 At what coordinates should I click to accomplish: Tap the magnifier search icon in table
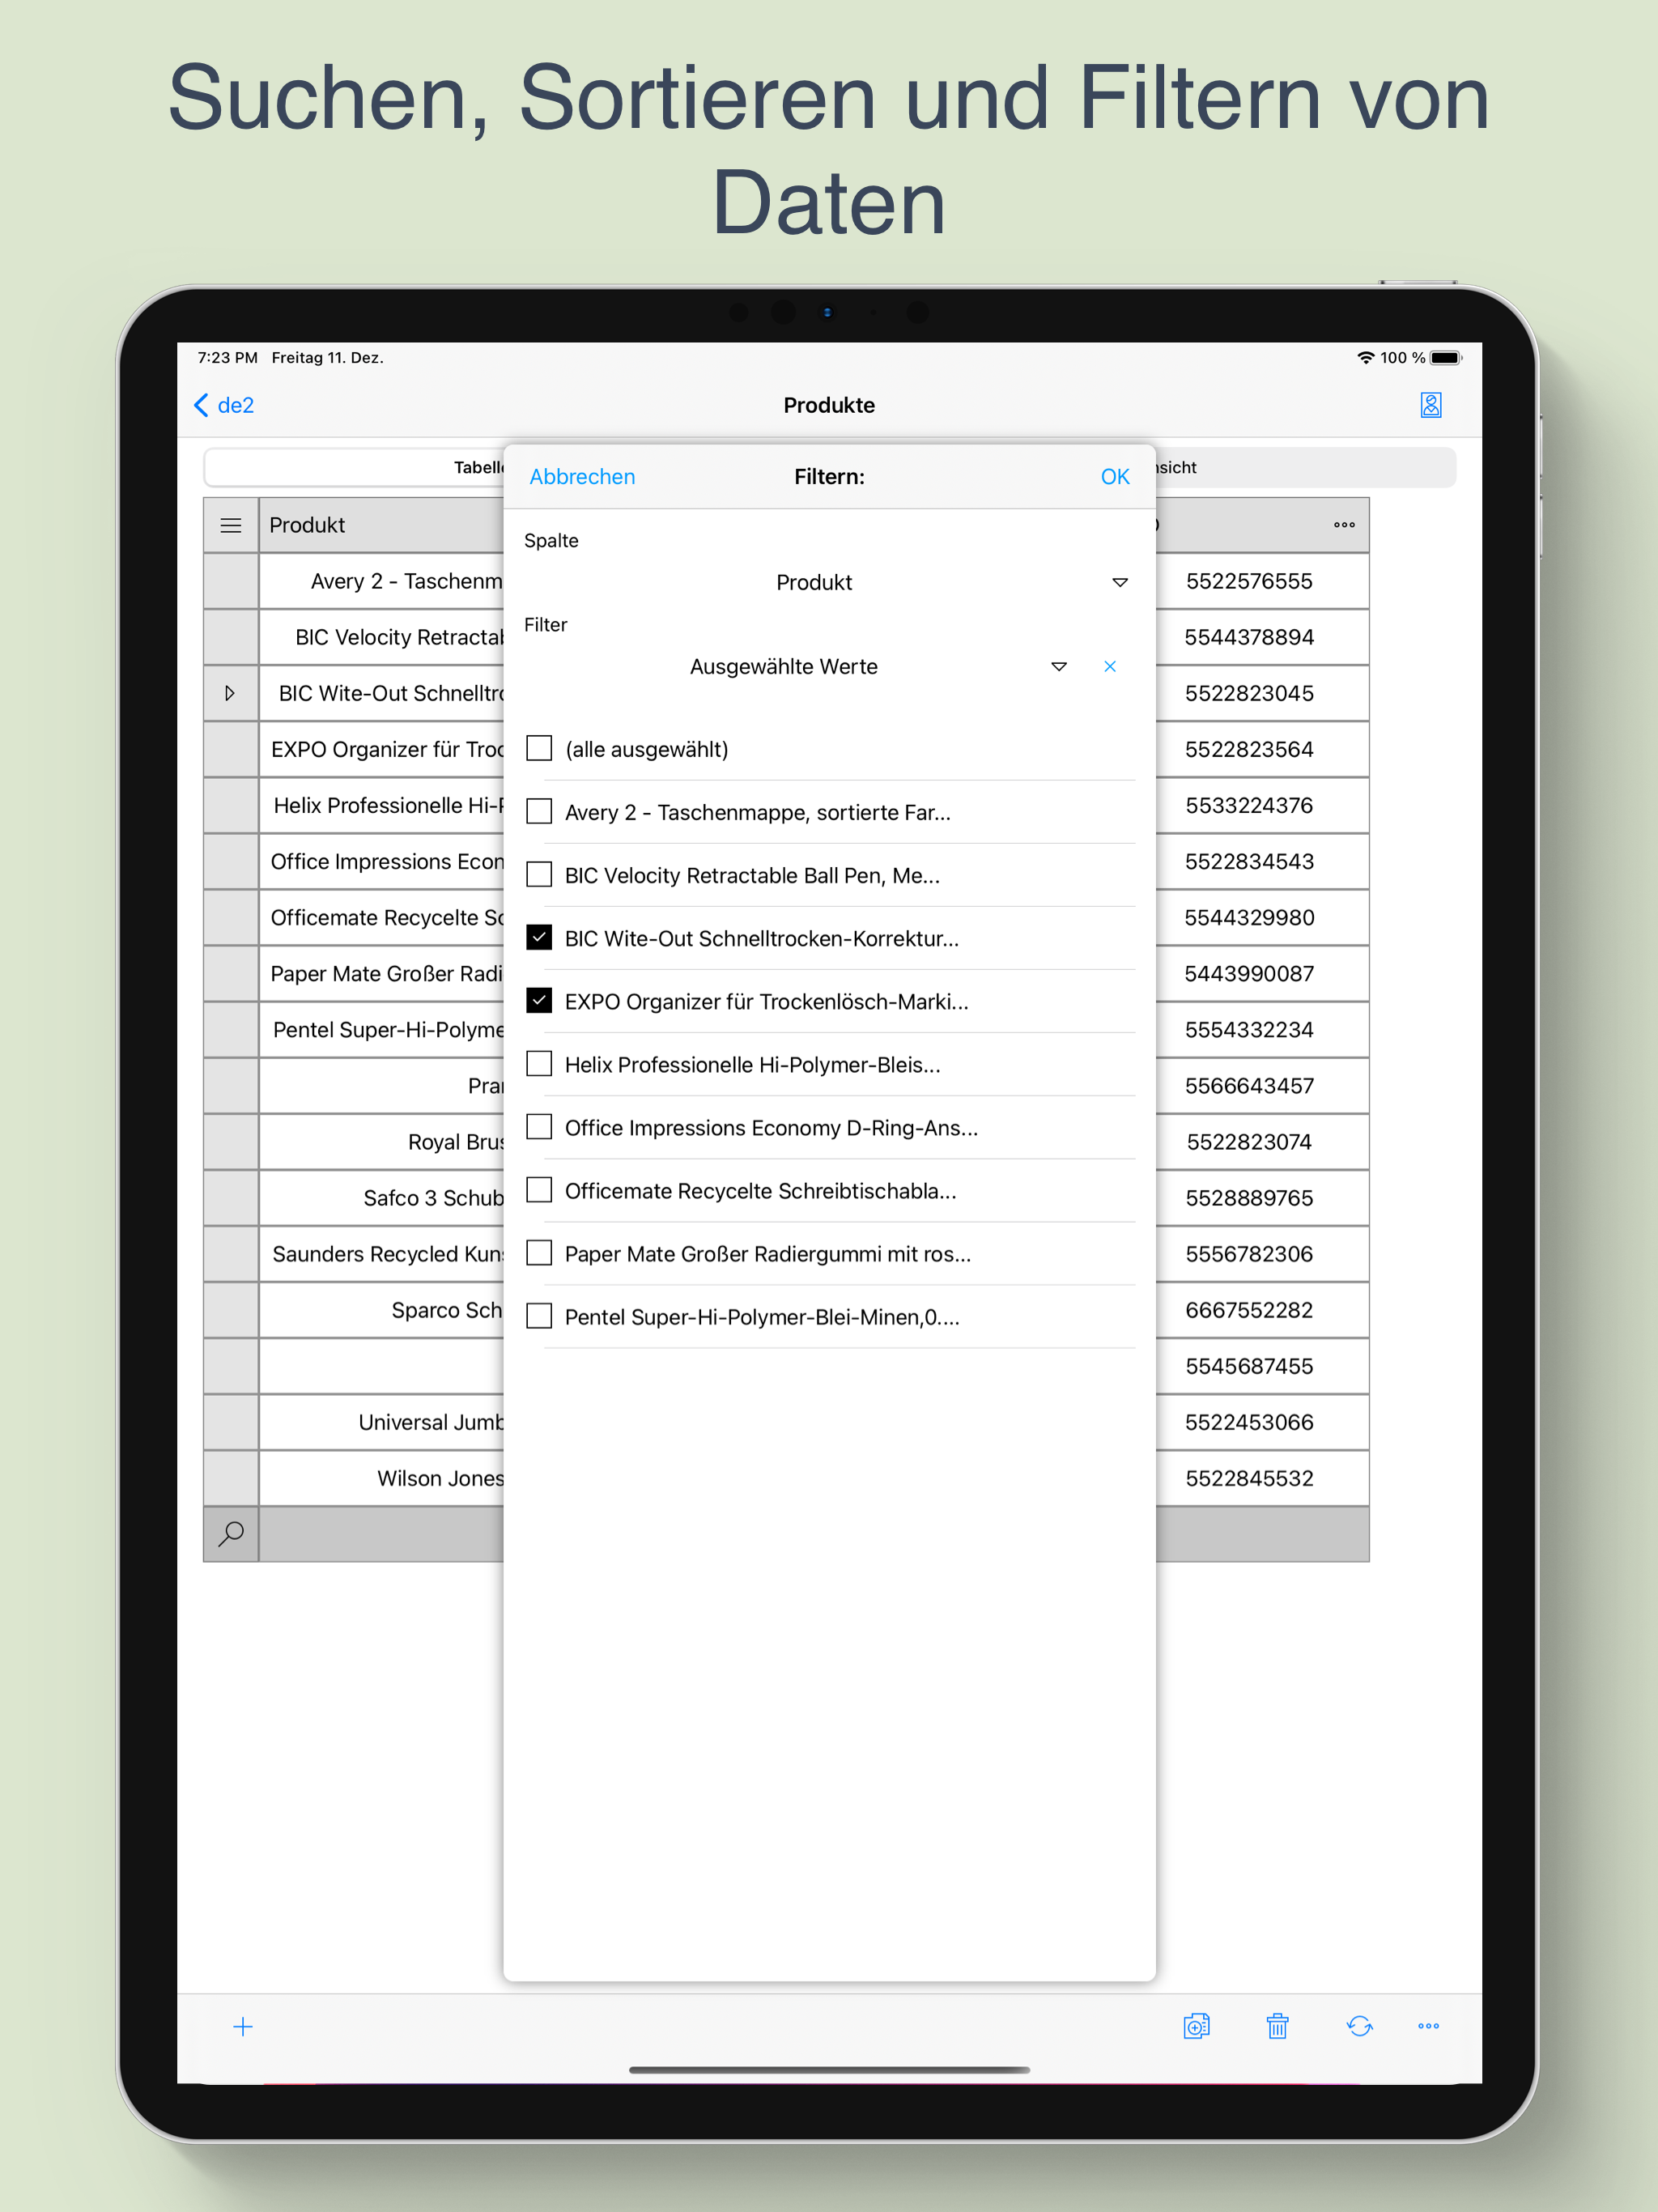click(231, 1533)
